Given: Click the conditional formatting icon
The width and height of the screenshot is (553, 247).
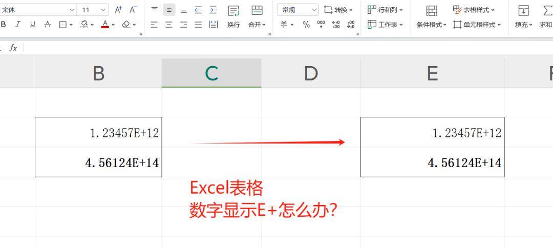Looking at the screenshot, I should coord(432,11).
